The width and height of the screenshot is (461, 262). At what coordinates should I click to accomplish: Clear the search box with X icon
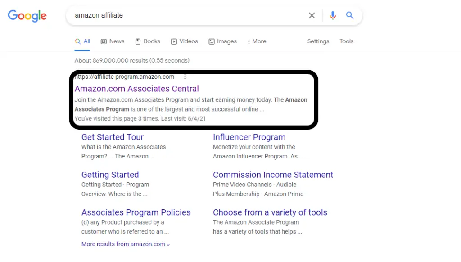312,15
